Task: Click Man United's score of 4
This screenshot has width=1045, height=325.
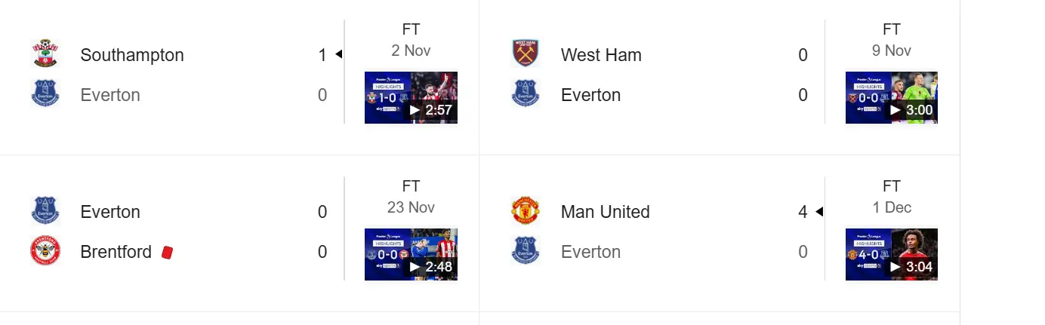Action: (803, 212)
